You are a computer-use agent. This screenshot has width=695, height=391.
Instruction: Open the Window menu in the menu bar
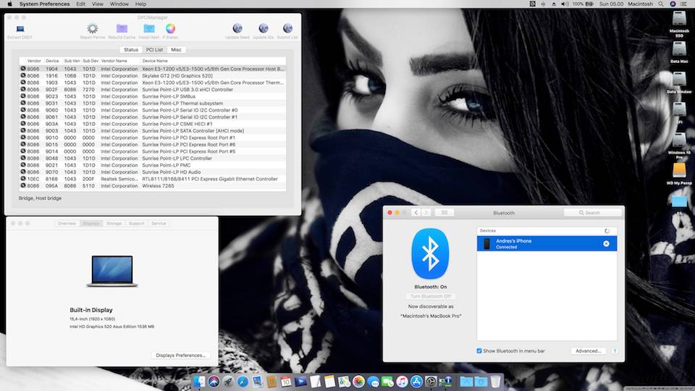(119, 4)
